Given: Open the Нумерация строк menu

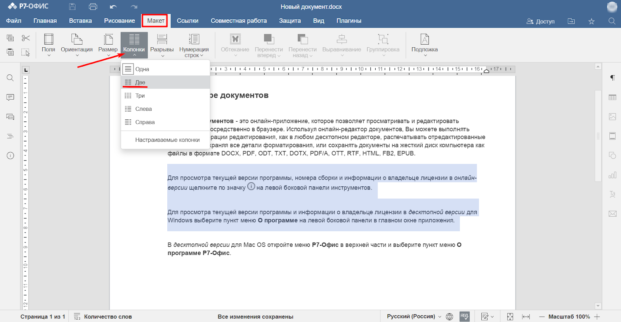Looking at the screenshot, I should point(194,45).
